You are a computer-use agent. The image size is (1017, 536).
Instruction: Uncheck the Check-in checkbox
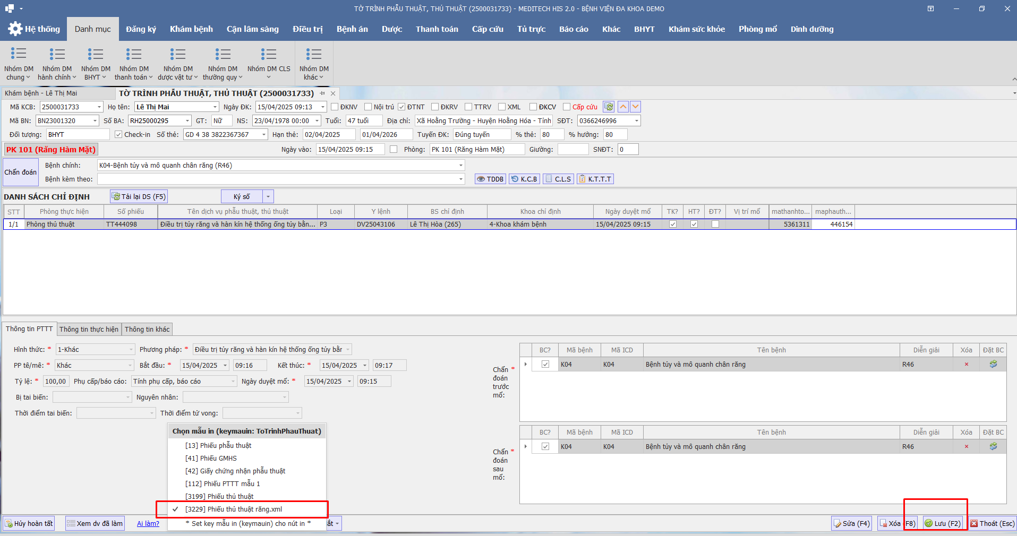pyautogui.click(x=118, y=135)
